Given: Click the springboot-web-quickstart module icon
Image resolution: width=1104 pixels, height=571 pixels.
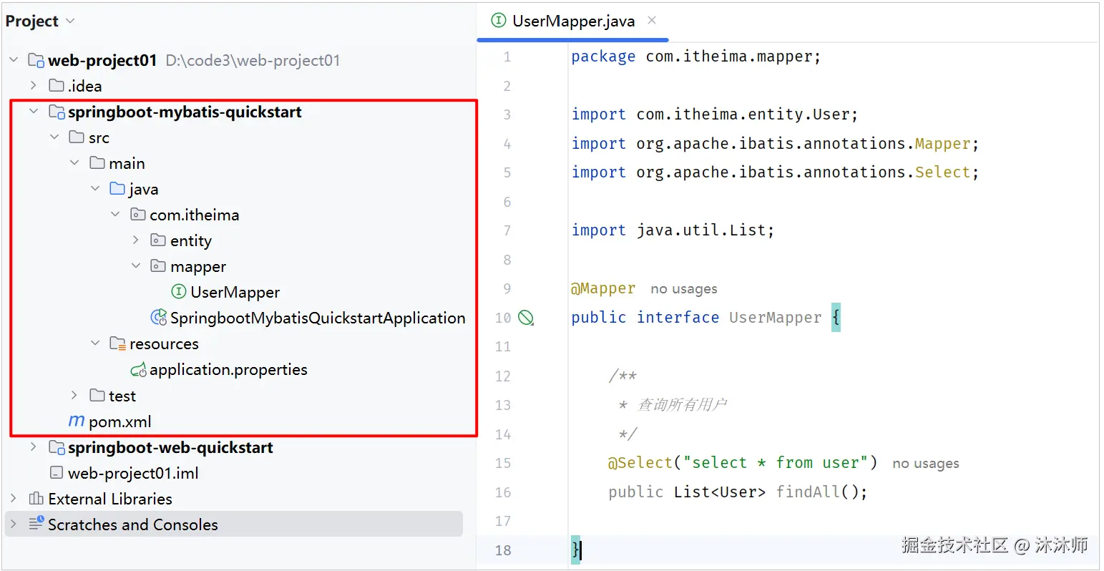Looking at the screenshot, I should coord(57,447).
